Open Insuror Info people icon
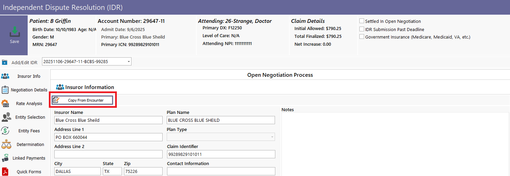This screenshot has width=510, height=176. tap(5, 76)
